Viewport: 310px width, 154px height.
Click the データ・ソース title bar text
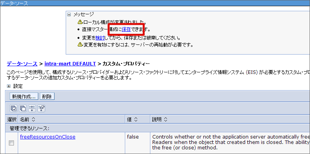(14, 3)
